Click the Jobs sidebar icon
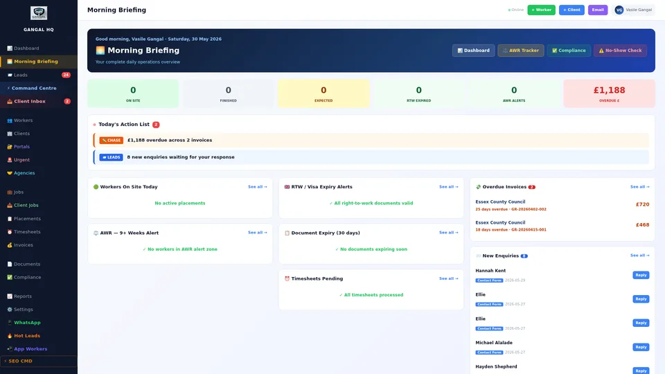The image size is (665, 374). click(x=10, y=192)
